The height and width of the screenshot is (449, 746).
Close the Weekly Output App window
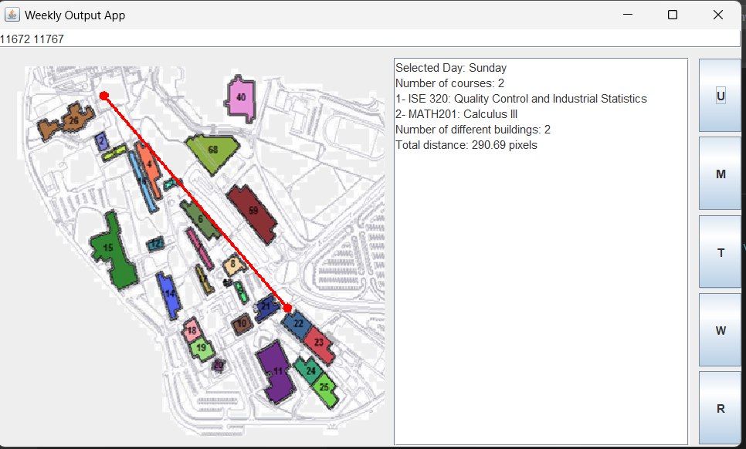(x=718, y=15)
